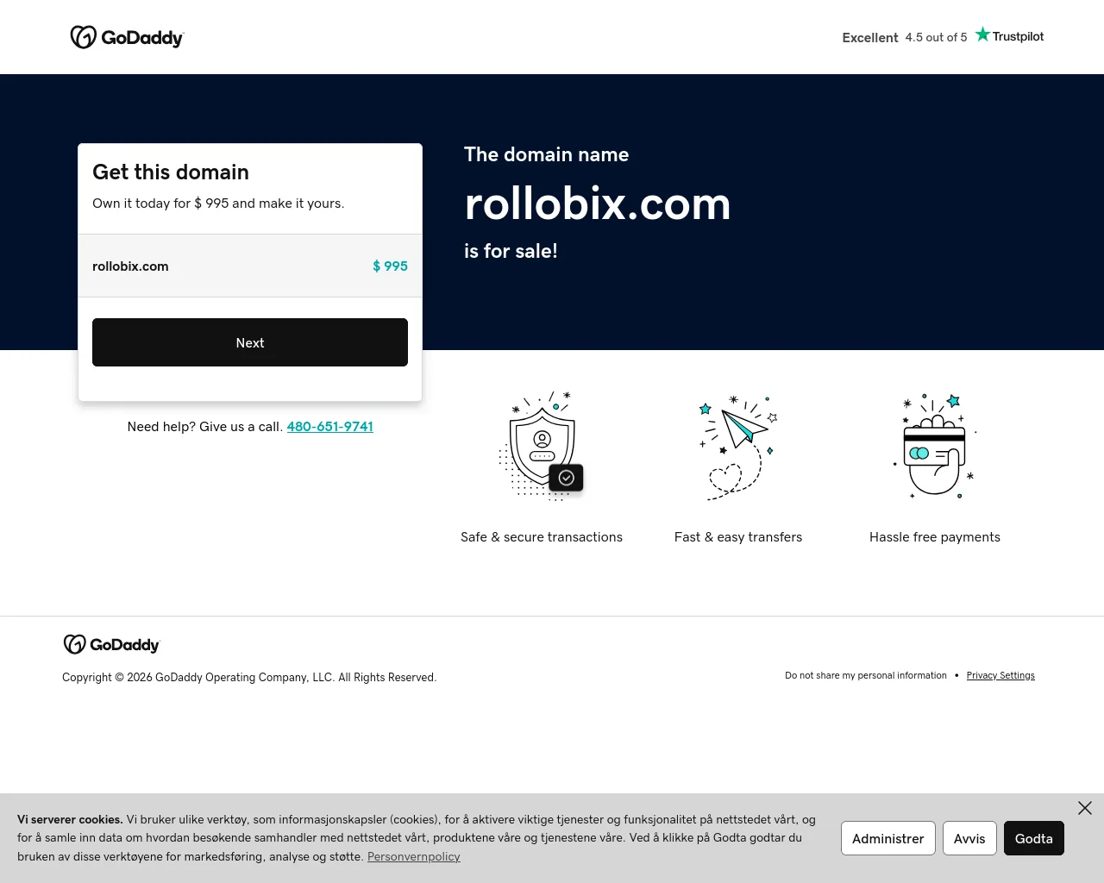This screenshot has height=883, width=1104.
Task: Click the $ 995 price in the domain row
Action: tap(390, 266)
